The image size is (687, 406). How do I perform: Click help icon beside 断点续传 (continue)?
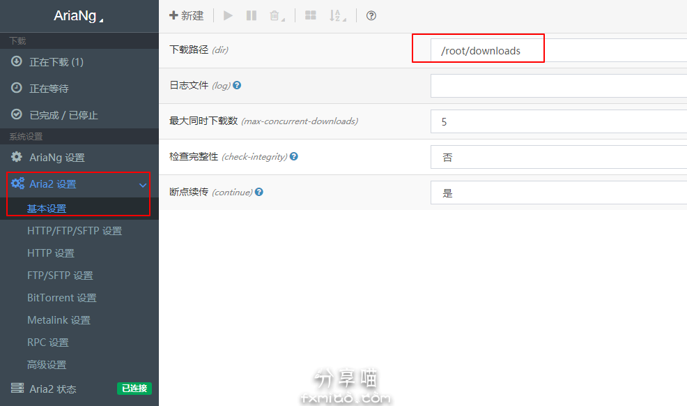coord(259,192)
